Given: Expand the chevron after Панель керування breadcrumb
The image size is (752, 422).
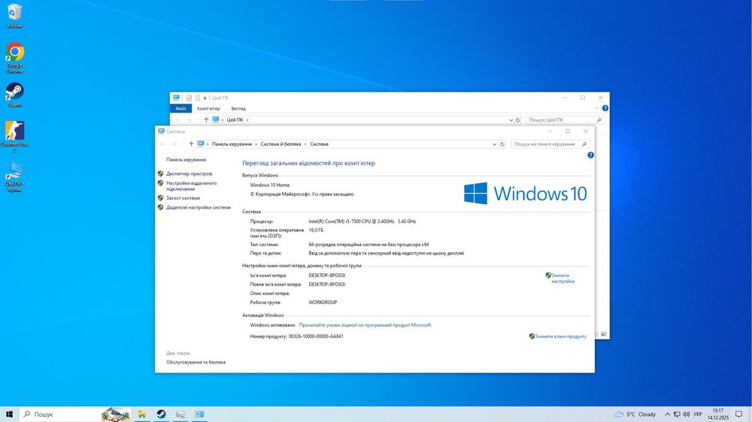Looking at the screenshot, I should coord(256,144).
